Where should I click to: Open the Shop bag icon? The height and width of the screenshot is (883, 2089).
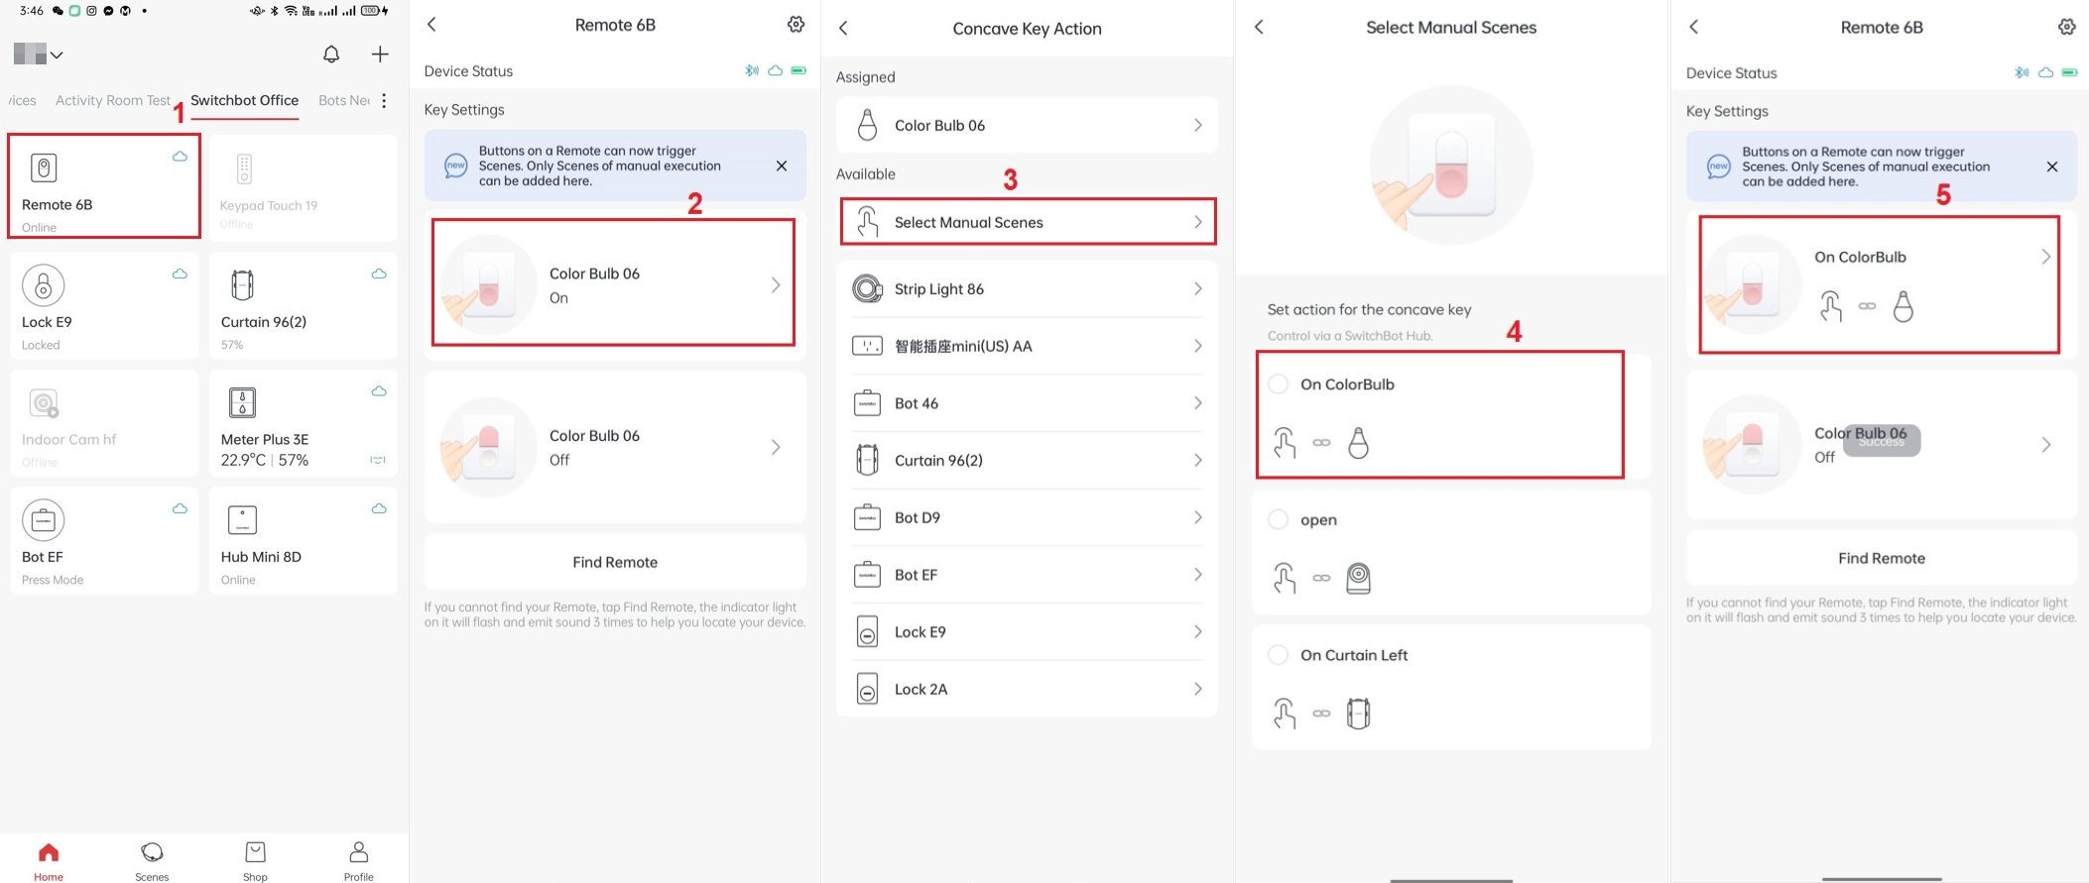[255, 852]
